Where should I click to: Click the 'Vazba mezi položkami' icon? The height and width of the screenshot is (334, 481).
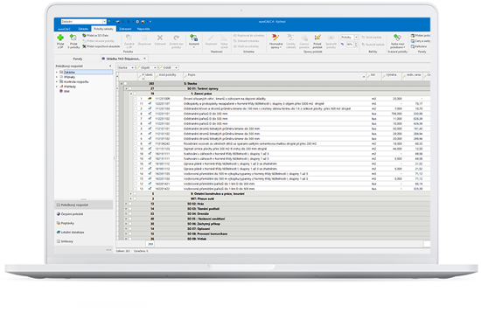[397, 38]
